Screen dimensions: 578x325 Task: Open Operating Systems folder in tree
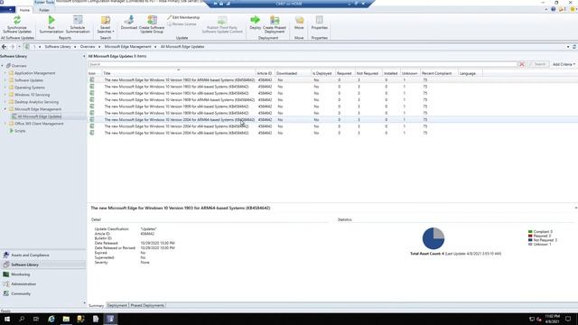[30, 88]
